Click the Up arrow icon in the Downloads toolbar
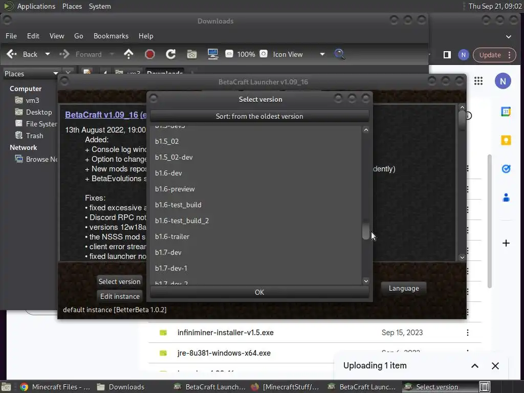 pyautogui.click(x=128, y=54)
